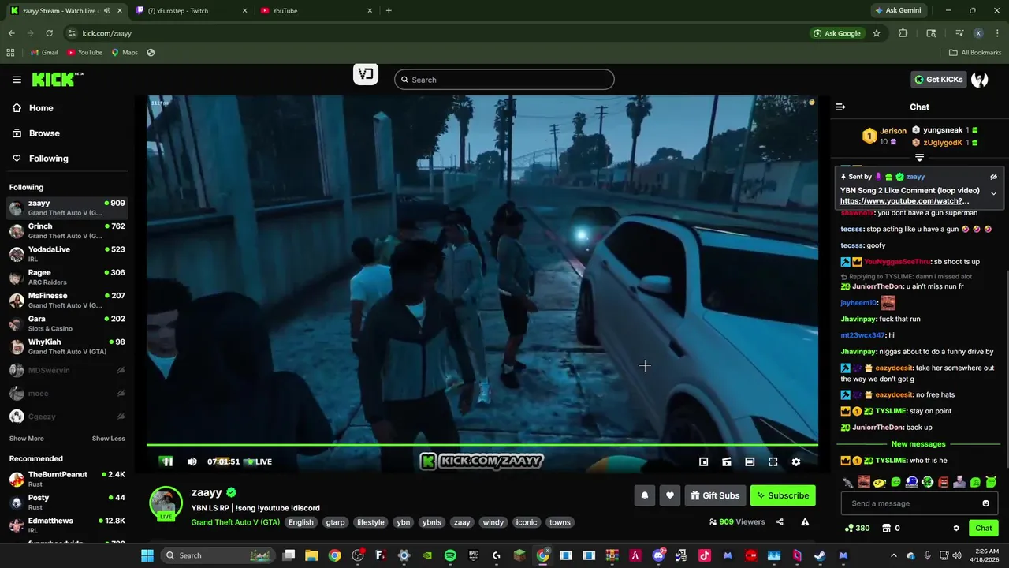This screenshot has width=1009, height=568.
Task: Send message with green Chat button
Action: (x=984, y=529)
